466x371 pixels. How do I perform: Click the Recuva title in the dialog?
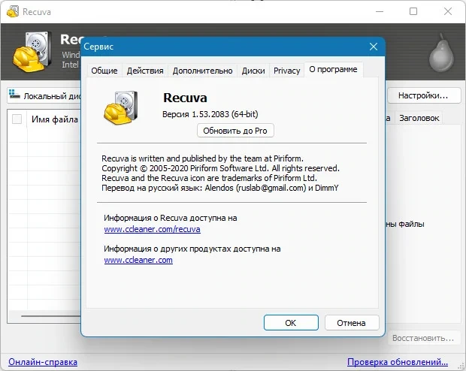coord(185,98)
